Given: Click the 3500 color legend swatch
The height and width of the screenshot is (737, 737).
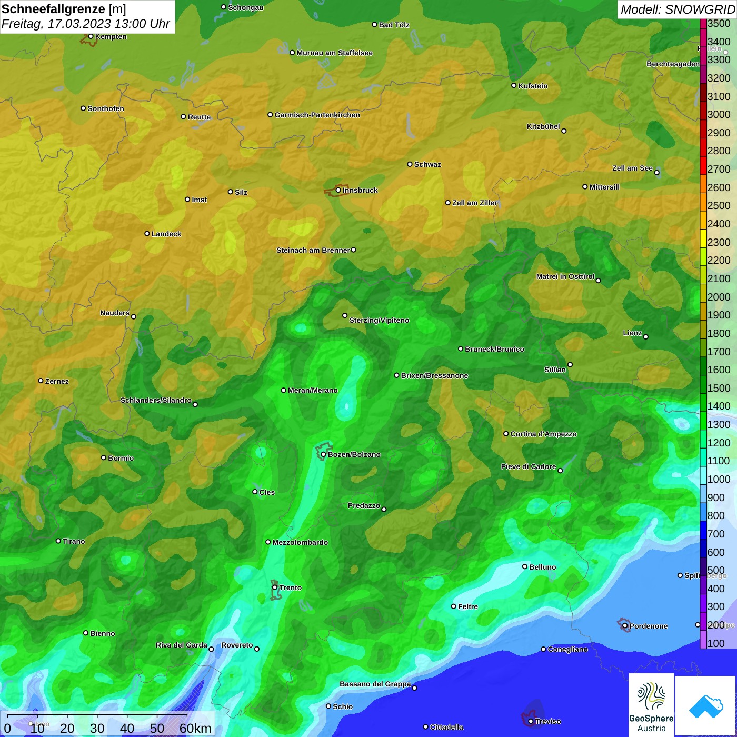Looking at the screenshot, I should click(x=703, y=23).
